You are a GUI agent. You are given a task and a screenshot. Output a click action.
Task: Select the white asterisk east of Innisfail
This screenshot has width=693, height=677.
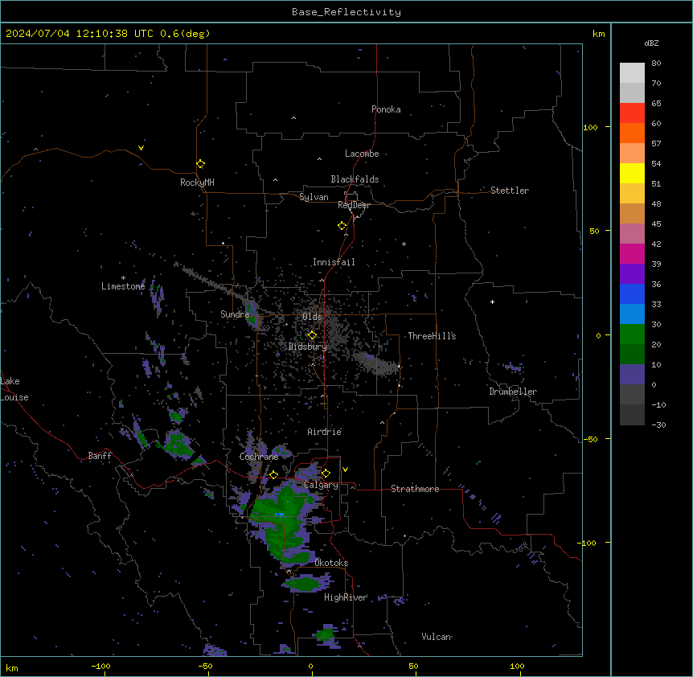(x=404, y=244)
